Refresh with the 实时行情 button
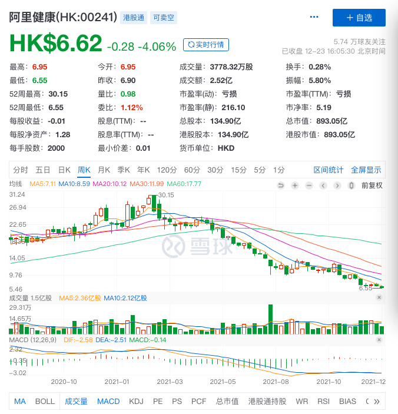 tap(206, 45)
